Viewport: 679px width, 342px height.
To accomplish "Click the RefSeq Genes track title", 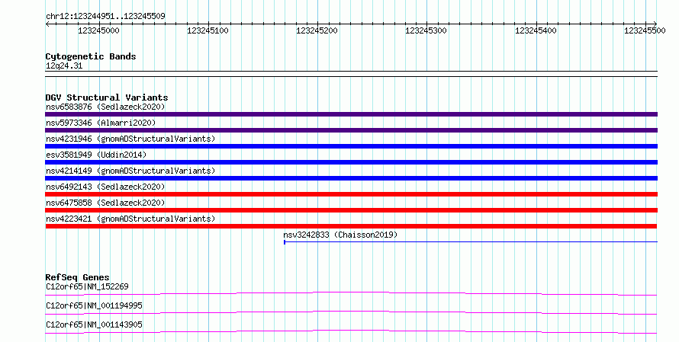I will 78,277.
